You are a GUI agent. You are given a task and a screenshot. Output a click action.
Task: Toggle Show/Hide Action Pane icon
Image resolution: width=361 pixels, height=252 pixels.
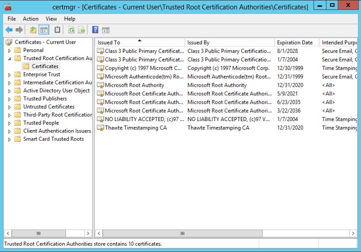coord(106,30)
